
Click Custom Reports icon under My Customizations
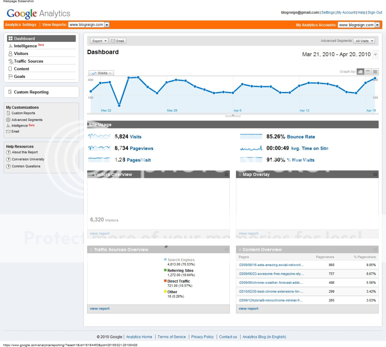8,113
